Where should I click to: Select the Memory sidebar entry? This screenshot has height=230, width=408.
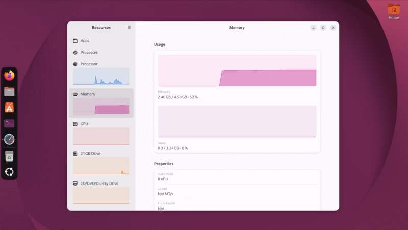[x=101, y=103]
